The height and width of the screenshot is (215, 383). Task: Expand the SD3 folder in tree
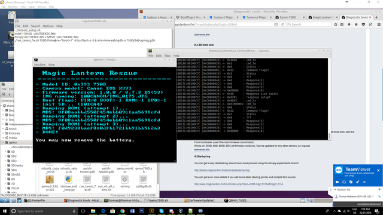tap(5, 161)
